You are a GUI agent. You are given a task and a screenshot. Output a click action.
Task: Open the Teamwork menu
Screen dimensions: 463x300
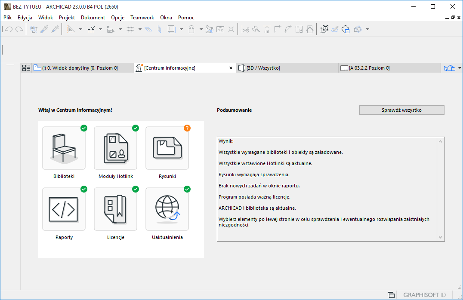[142, 18]
